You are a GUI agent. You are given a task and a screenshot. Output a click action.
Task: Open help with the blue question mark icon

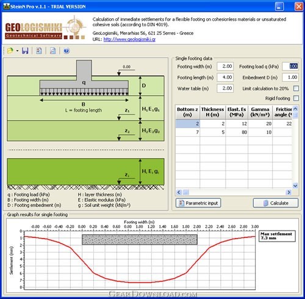(66, 51)
